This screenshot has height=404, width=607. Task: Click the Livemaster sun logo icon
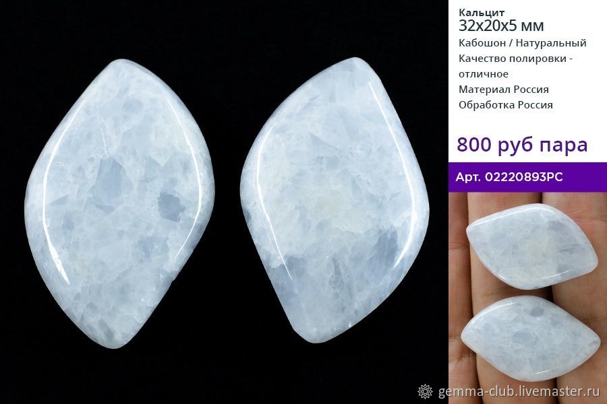pyautogui.click(x=426, y=392)
